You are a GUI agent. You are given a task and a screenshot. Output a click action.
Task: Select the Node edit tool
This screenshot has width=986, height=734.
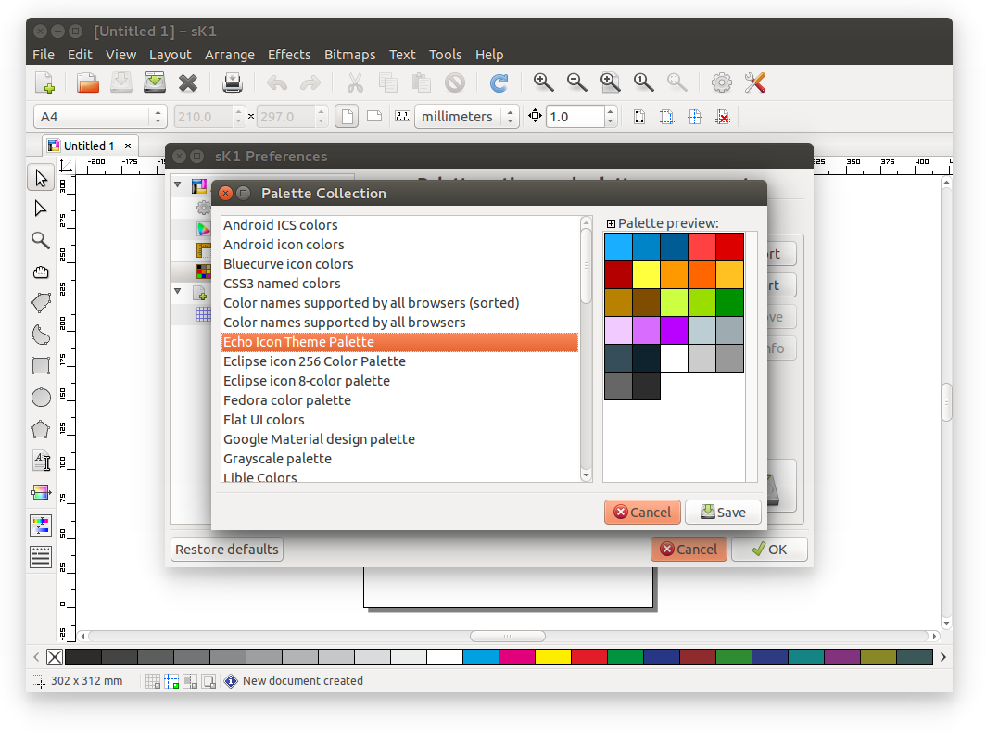41,209
